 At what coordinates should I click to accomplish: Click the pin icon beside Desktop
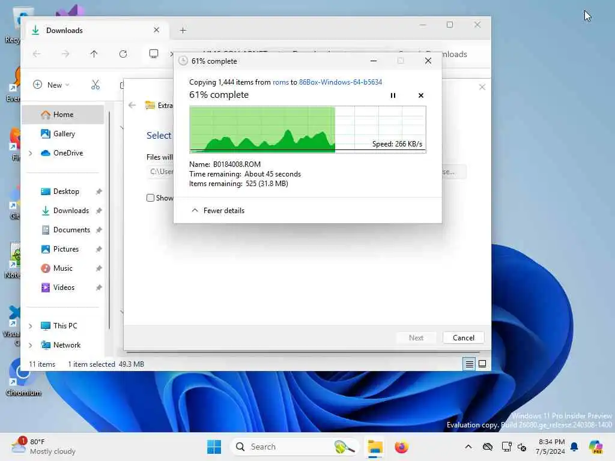point(99,191)
